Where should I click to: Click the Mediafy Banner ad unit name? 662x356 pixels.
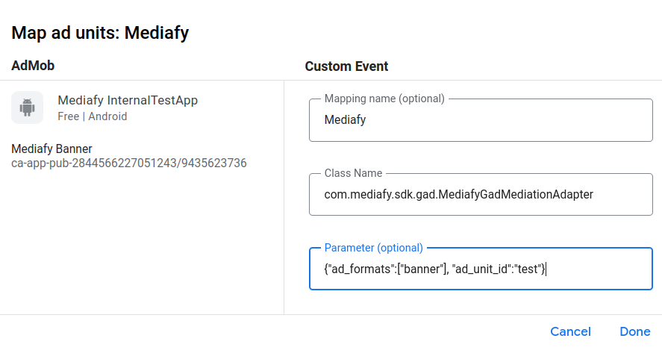(x=52, y=149)
